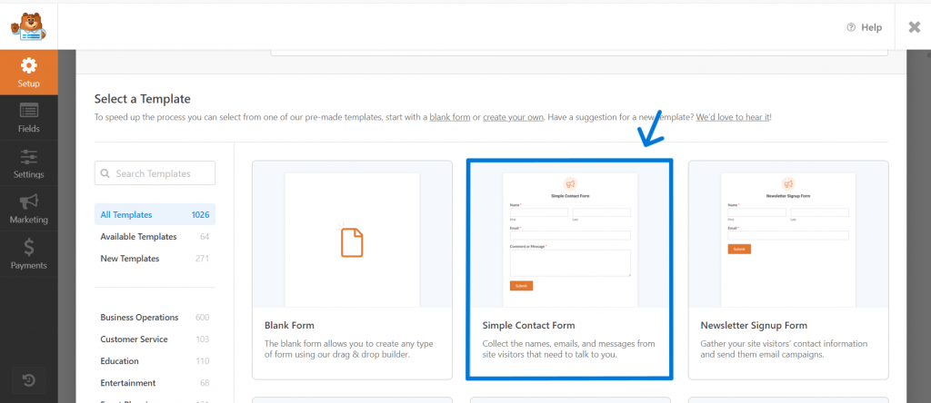Click the revisions history icon
This screenshot has height=403, width=931.
point(28,381)
